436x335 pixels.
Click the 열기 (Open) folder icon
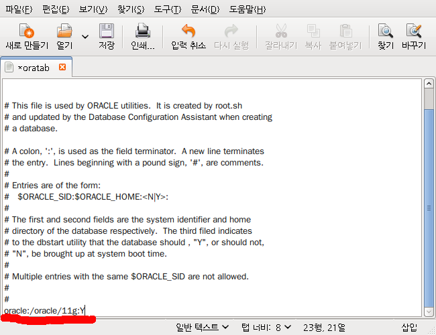coord(64,31)
